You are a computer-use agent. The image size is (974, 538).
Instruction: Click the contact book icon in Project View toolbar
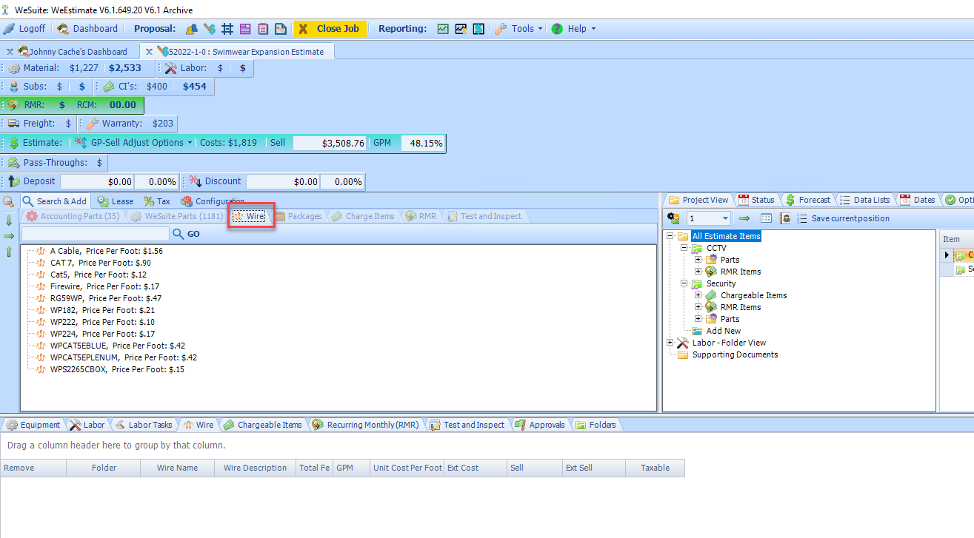pyautogui.click(x=784, y=218)
